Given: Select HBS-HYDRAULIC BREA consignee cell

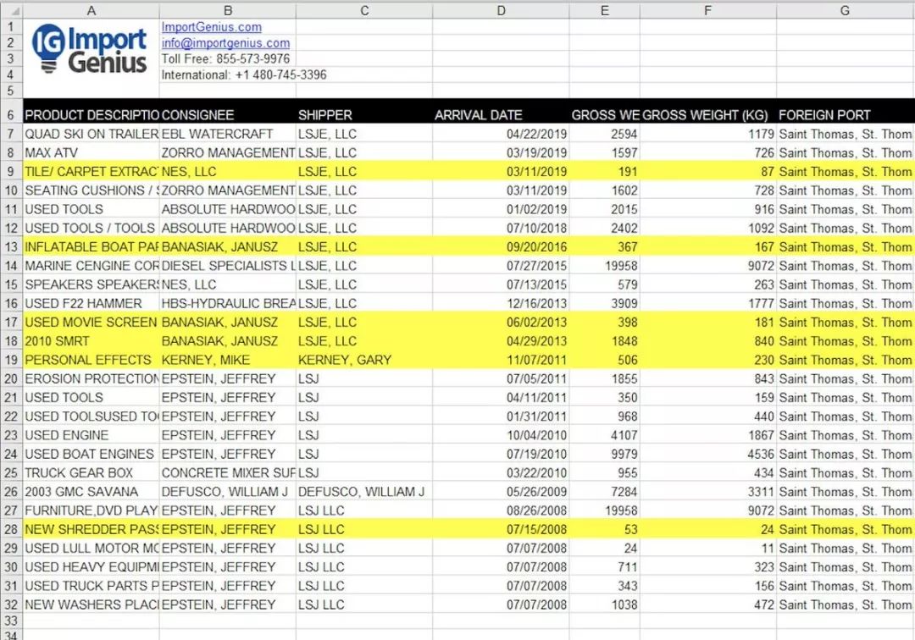Looking at the screenshot, I should coord(228,303).
